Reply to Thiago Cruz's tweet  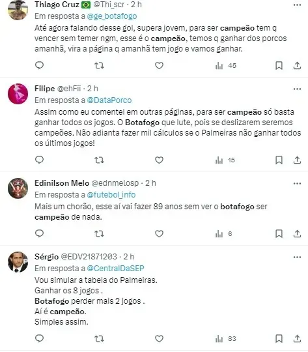[x=40, y=65]
